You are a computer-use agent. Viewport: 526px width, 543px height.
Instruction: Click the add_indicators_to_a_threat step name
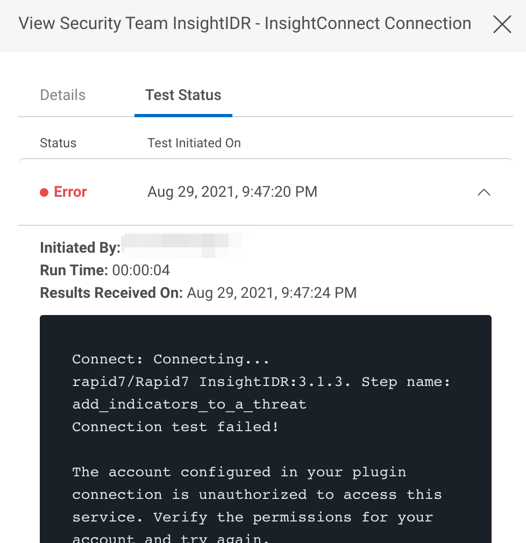pos(189,404)
